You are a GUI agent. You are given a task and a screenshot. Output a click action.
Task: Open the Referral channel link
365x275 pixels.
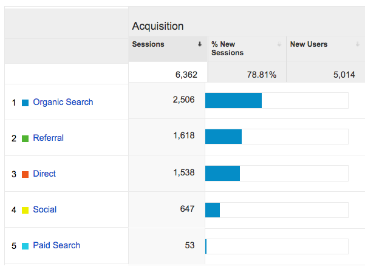48,138
